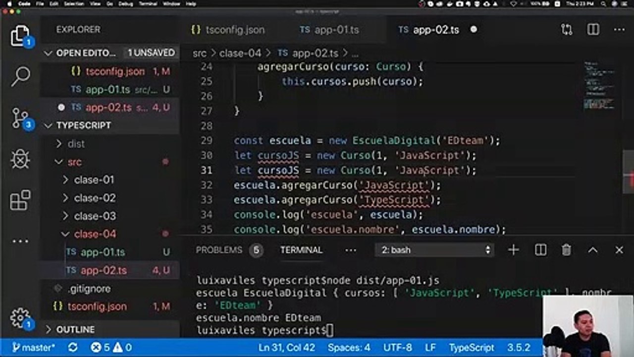The height and width of the screenshot is (357, 634).
Task: Split the editor to the right
Action: (x=593, y=30)
